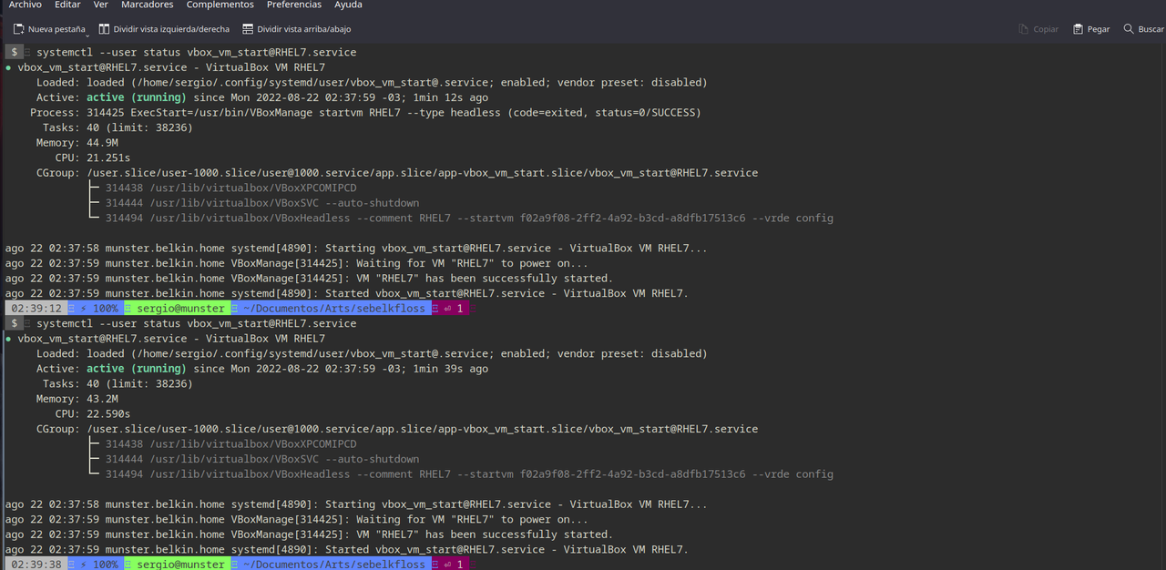Split view with Dividir vista arriba/abajo
Image resolution: width=1166 pixels, height=570 pixels.
point(296,29)
